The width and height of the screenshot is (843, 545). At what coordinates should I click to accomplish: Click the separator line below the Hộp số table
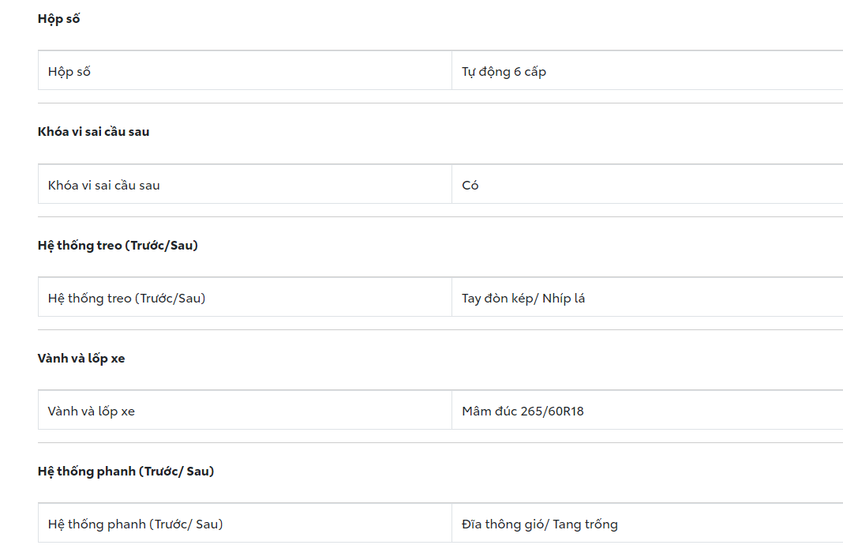[x=440, y=103]
